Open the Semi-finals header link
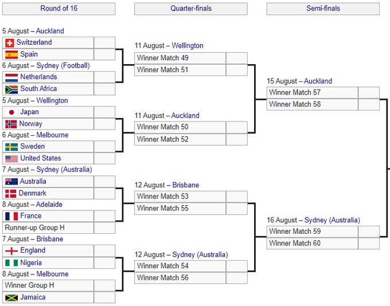The image size is (390, 306). (323, 9)
